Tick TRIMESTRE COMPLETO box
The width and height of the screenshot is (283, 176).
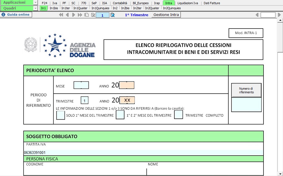coord(179,115)
